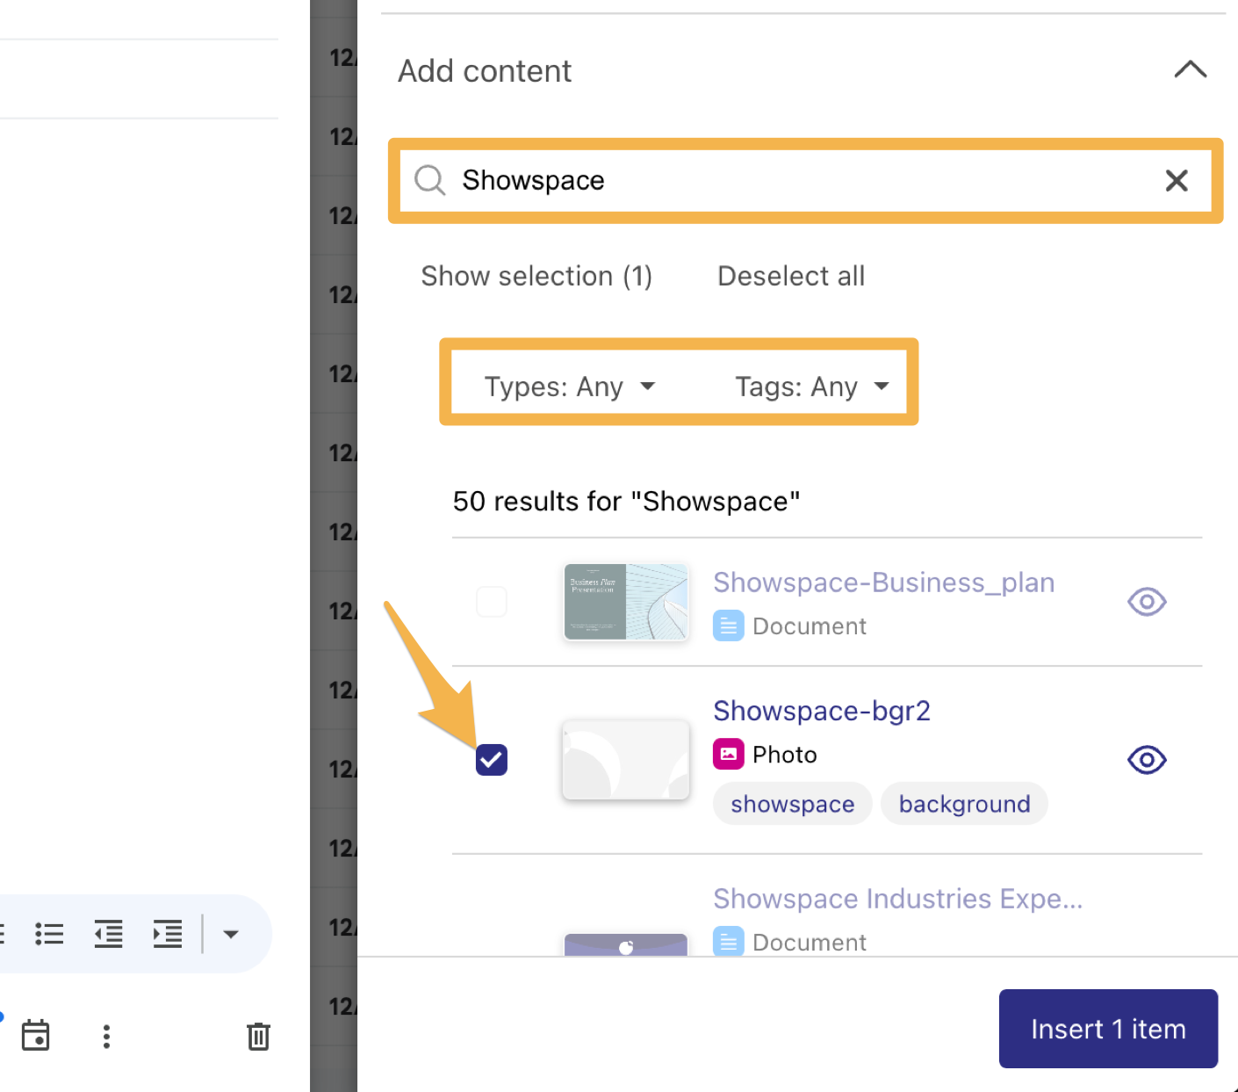Image resolution: width=1238 pixels, height=1092 pixels.
Task: Click the trash delete icon
Action: pos(258,1037)
